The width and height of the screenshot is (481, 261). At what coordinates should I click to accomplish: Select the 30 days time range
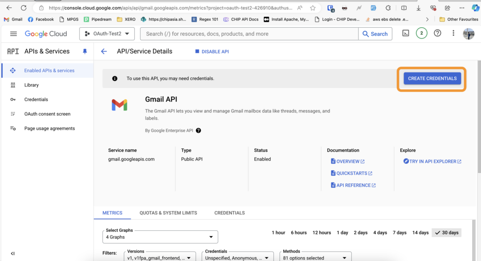[x=446, y=233]
